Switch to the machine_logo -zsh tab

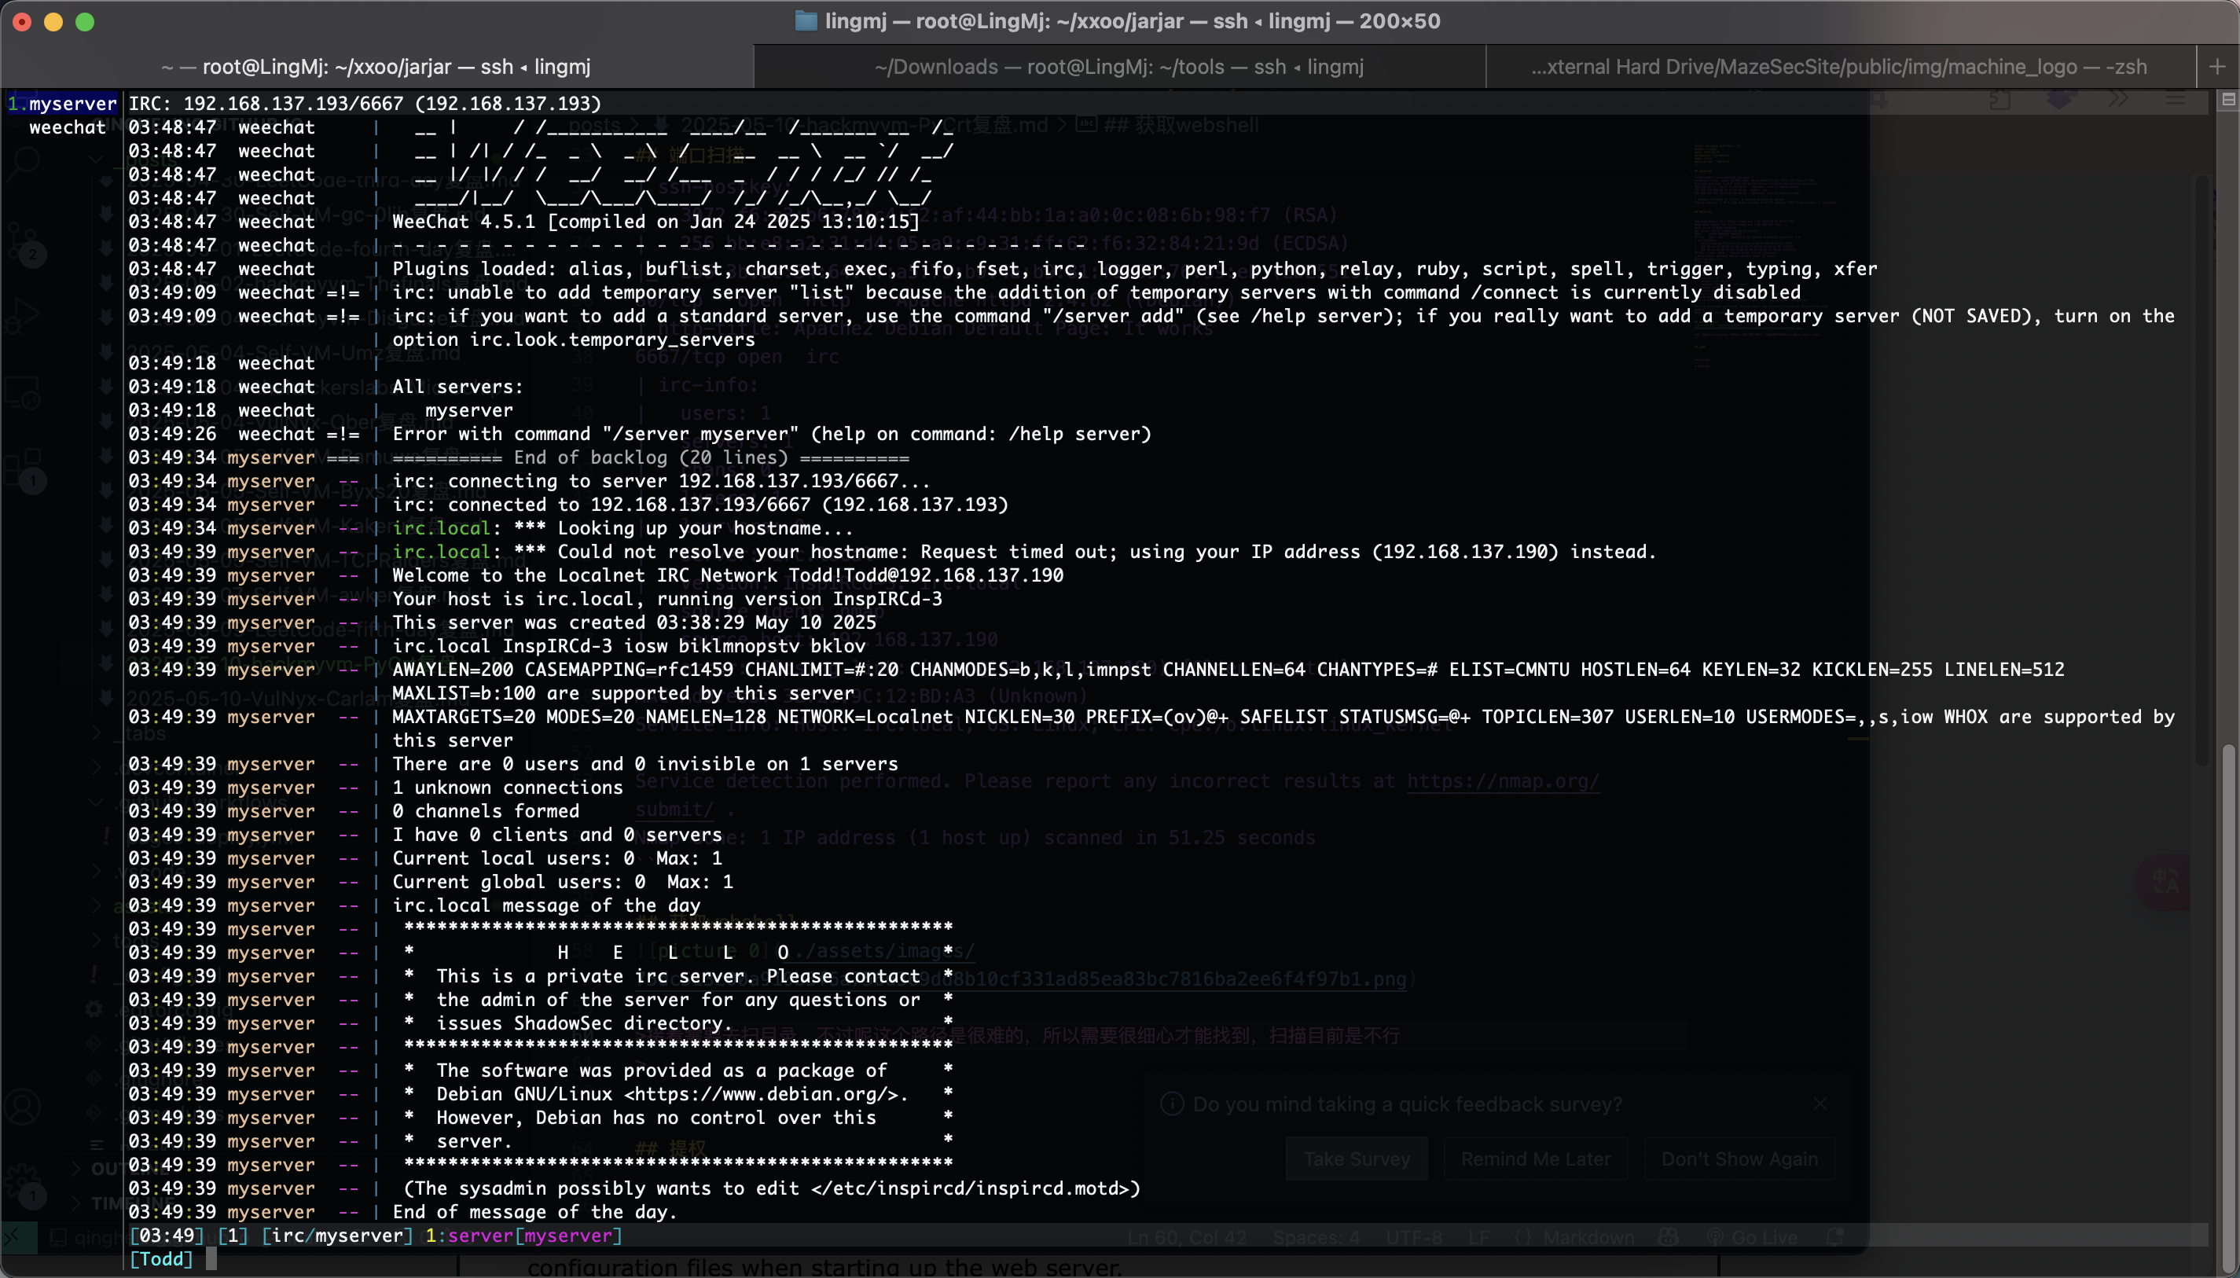coord(1839,67)
